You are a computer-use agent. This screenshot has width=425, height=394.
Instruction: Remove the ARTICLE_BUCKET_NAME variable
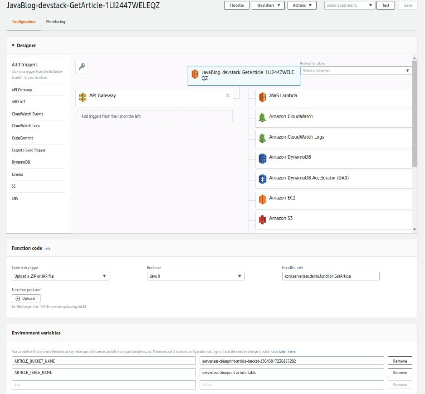(x=400, y=361)
